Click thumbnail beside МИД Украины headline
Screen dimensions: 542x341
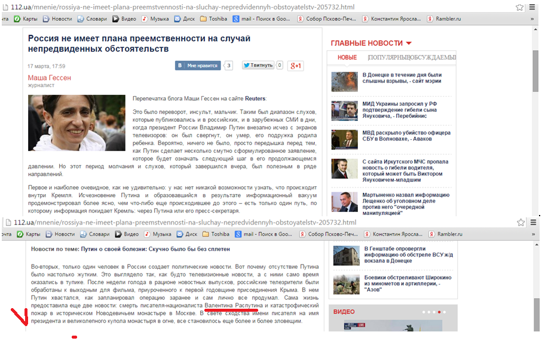coord(344,110)
